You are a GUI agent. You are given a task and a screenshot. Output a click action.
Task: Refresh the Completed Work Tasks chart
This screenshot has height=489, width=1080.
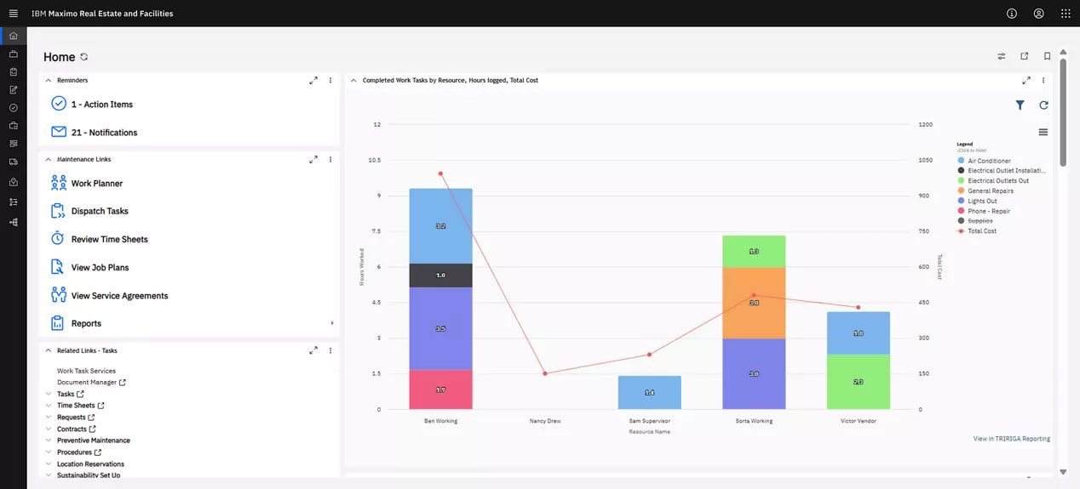1043,105
